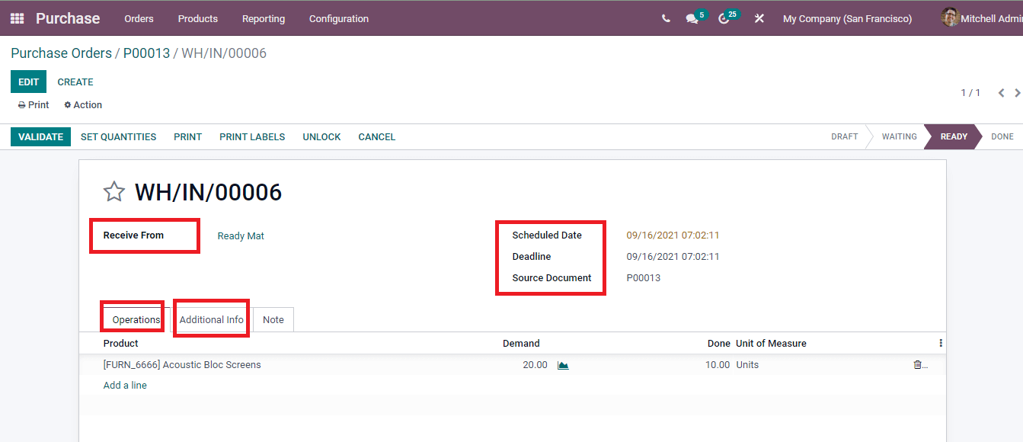Click Deadline value 09/16/2021 07:02:11

(673, 257)
